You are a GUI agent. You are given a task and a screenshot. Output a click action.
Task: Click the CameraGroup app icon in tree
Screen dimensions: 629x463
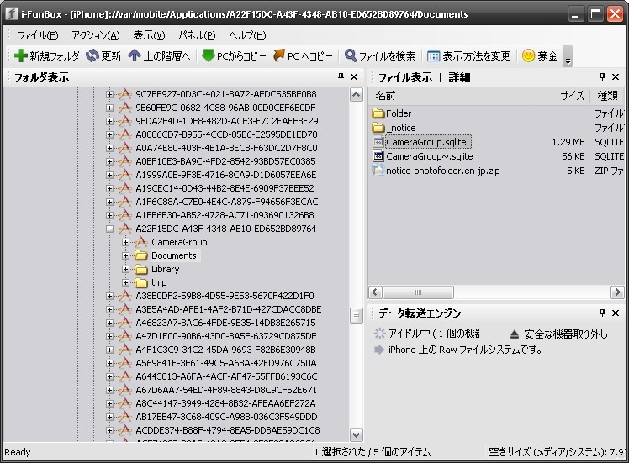point(141,242)
